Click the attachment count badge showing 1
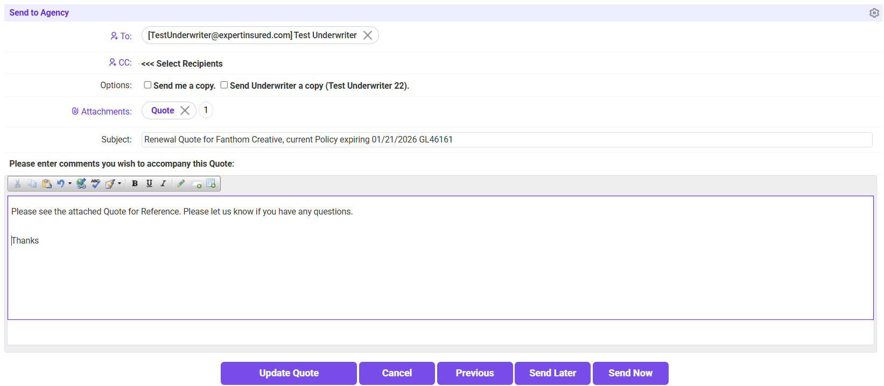 point(206,110)
